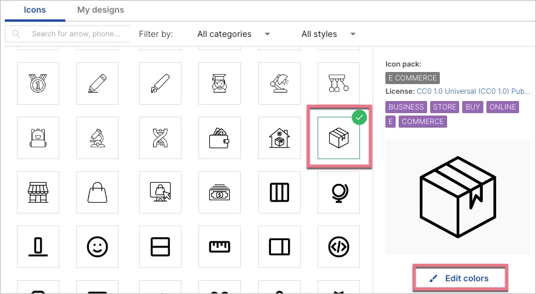Click the storefront shop icon
Screen dimensions: 536x294
tap(38, 192)
